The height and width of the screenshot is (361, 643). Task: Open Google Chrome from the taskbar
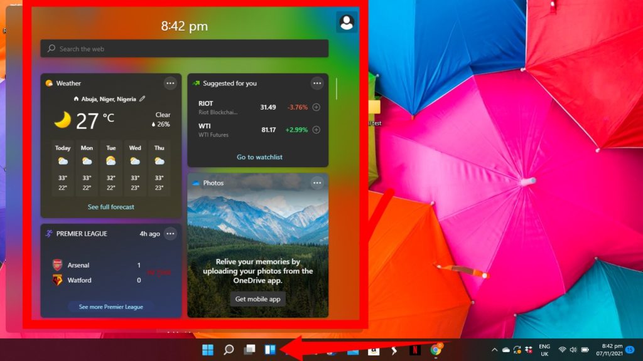pyautogui.click(x=436, y=350)
